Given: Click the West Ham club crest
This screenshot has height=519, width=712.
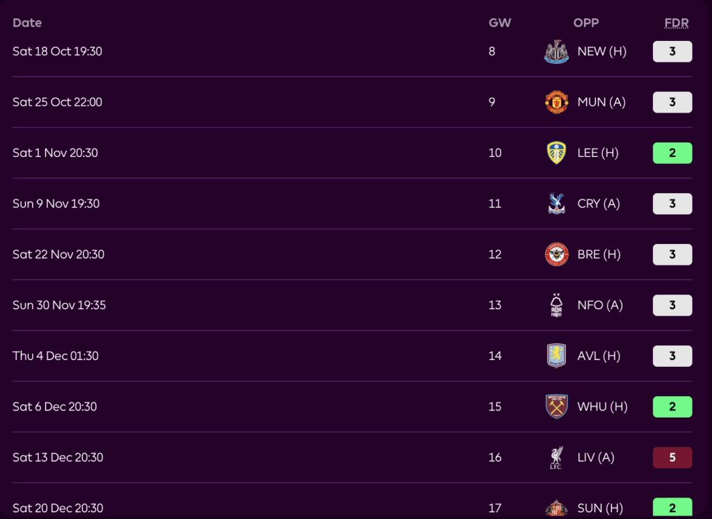Looking at the screenshot, I should [x=556, y=406].
